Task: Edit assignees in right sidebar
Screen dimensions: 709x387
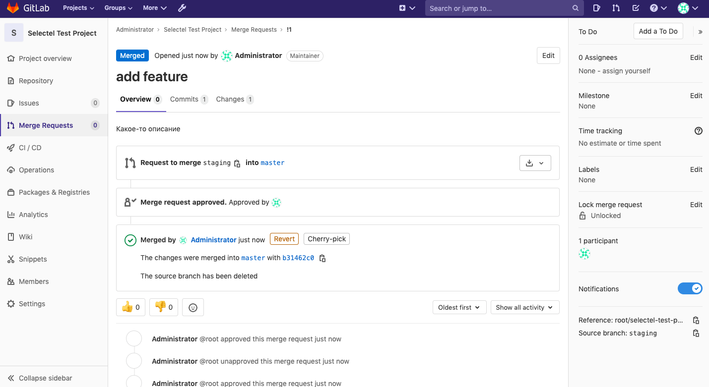Action: click(696, 57)
